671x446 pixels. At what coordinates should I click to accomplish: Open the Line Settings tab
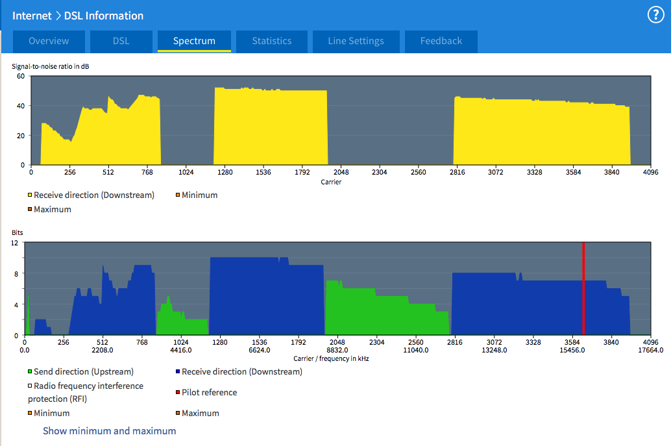tap(356, 41)
